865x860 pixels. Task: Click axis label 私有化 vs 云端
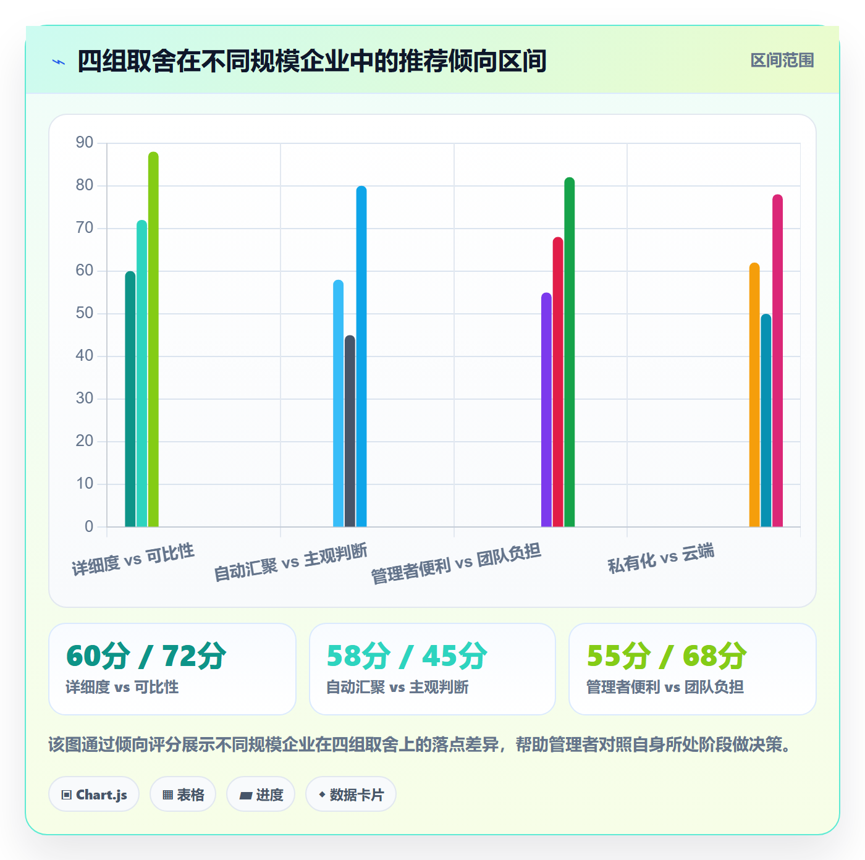click(x=661, y=558)
